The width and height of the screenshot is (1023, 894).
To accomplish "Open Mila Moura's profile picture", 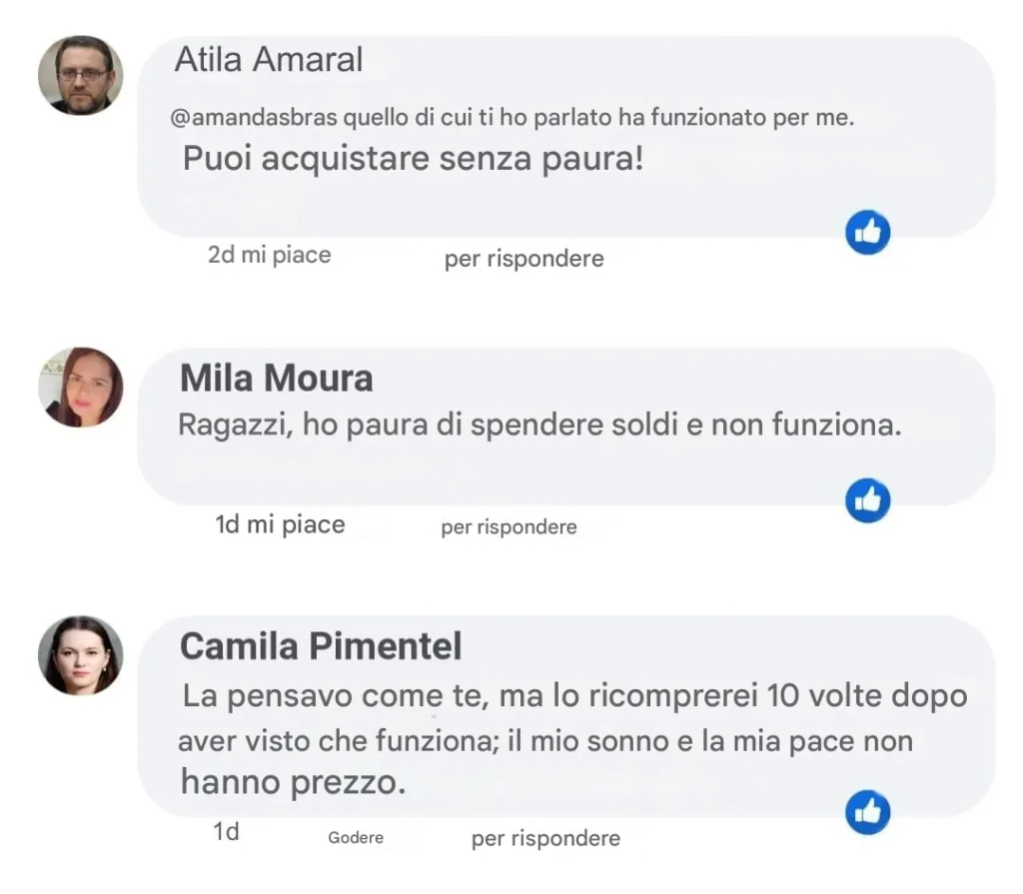I will (81, 388).
